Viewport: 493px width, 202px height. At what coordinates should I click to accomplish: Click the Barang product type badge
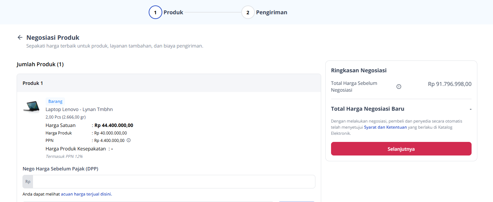pos(55,101)
